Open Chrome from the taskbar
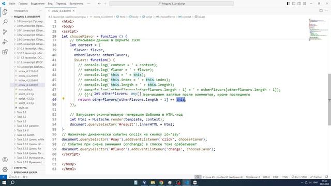The height and width of the screenshot is (186, 331). point(161,182)
